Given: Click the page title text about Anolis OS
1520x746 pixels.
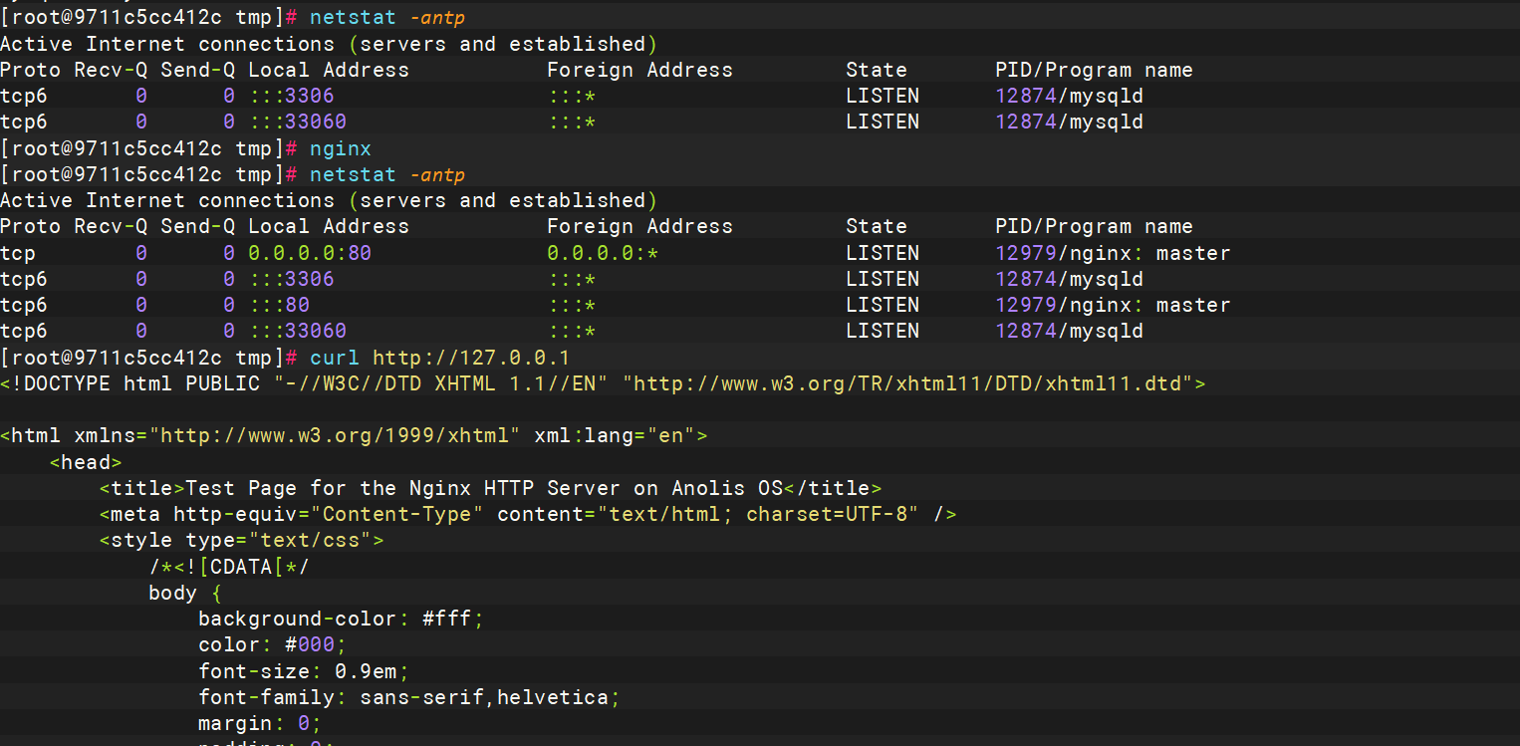Looking at the screenshot, I should coord(484,488).
